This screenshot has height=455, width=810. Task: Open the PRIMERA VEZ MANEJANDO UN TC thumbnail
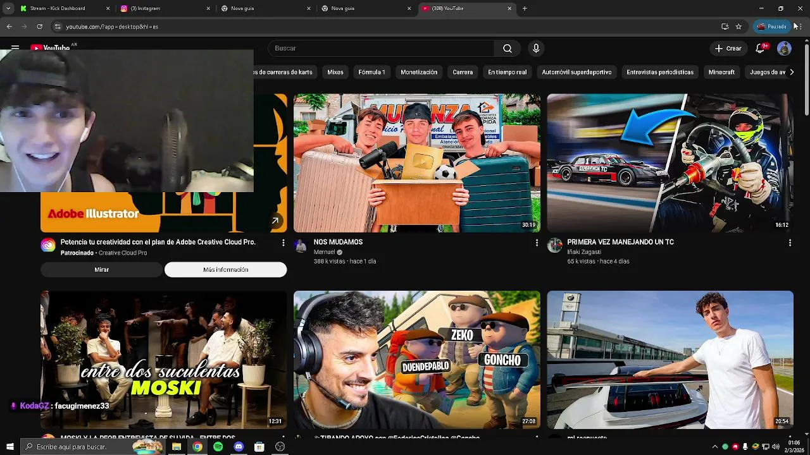pyautogui.click(x=670, y=163)
